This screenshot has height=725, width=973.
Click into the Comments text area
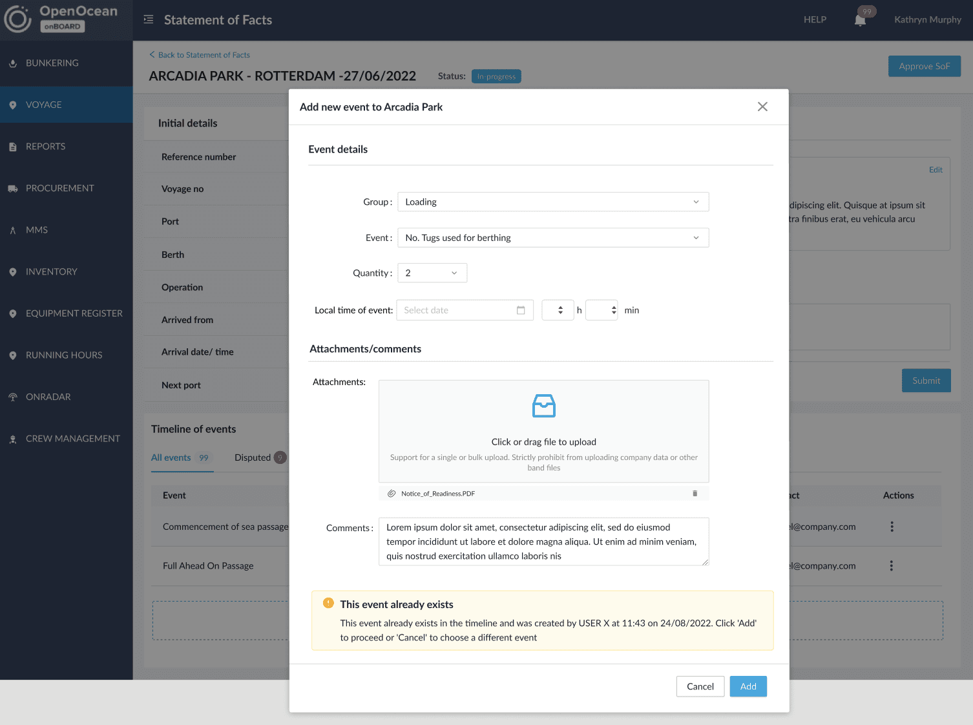[544, 541]
